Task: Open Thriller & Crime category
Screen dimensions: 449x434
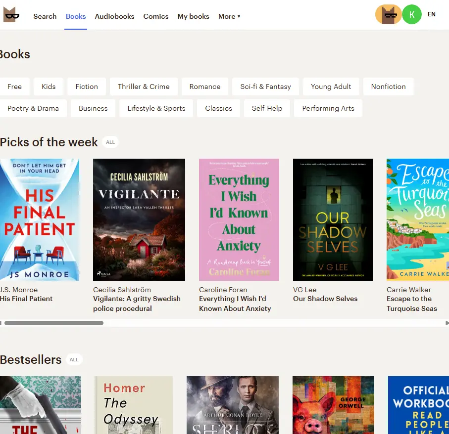Action: coord(144,87)
